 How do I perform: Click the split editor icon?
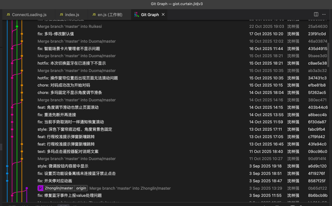(316, 15)
